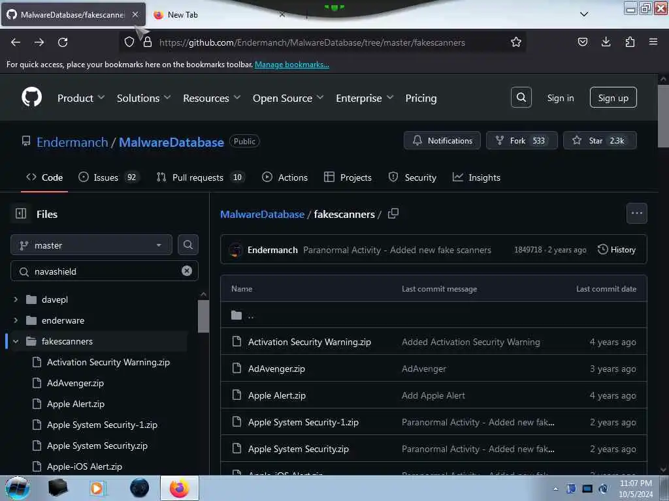Click the taskbar clock showing 11:07 PM
Image resolution: width=669 pixels, height=501 pixels.
[x=635, y=488]
